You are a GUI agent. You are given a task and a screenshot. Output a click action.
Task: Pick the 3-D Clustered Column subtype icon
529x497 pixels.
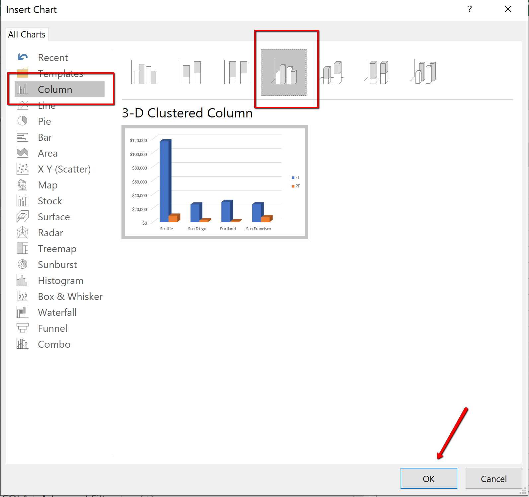coord(284,72)
